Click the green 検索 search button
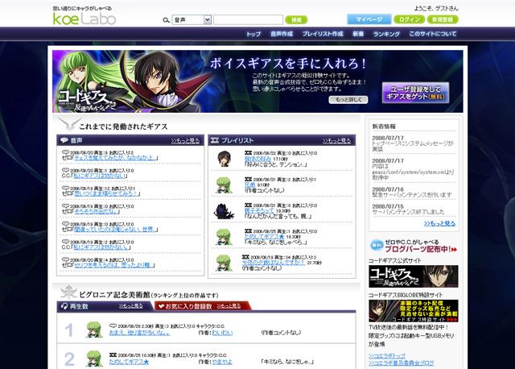 click(x=296, y=19)
